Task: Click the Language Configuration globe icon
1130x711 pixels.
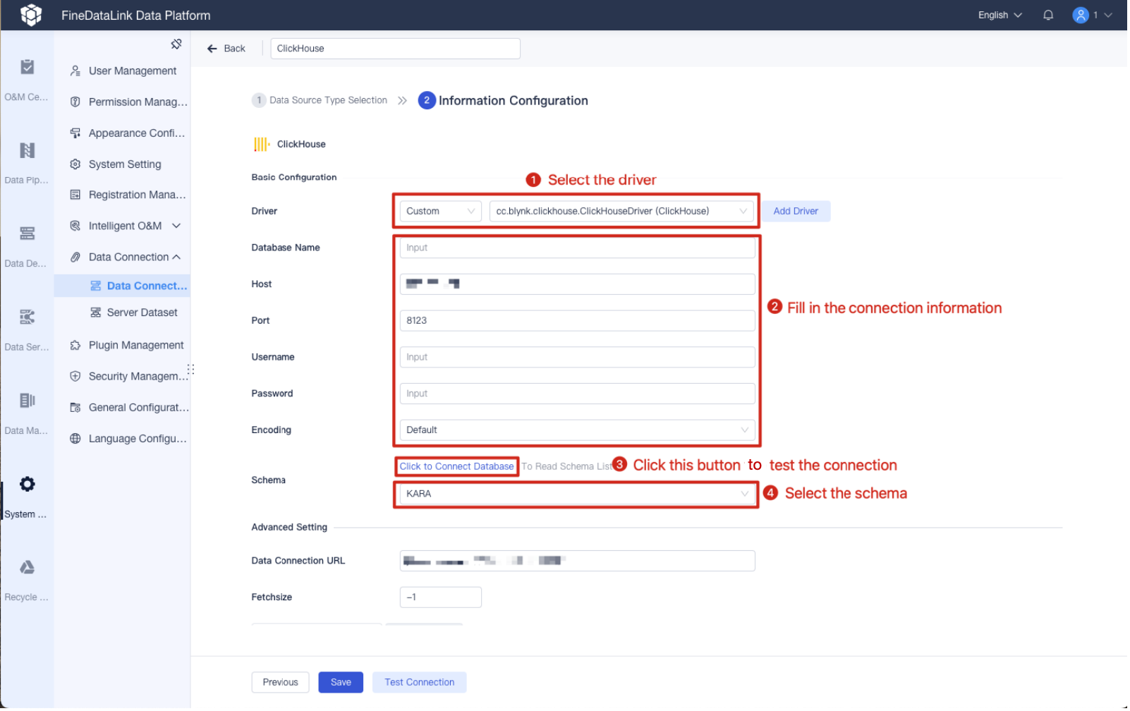Action: (75, 439)
